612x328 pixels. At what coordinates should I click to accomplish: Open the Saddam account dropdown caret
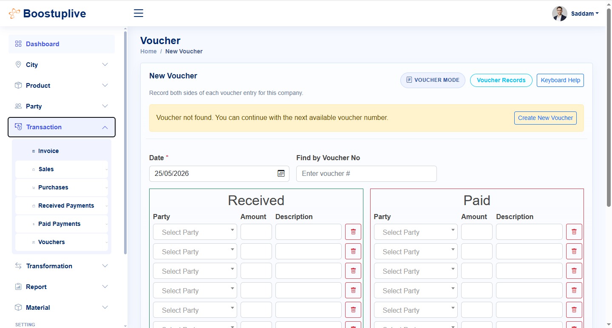[x=597, y=14]
